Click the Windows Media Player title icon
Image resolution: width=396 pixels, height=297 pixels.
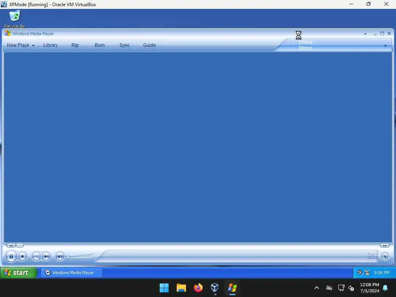(8, 34)
